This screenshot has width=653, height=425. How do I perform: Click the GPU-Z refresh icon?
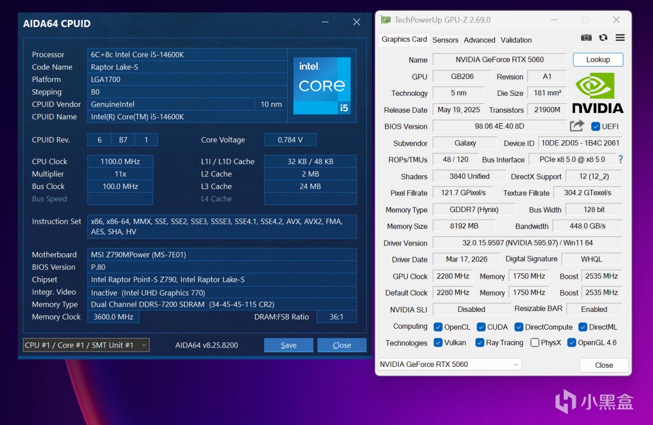(603, 38)
